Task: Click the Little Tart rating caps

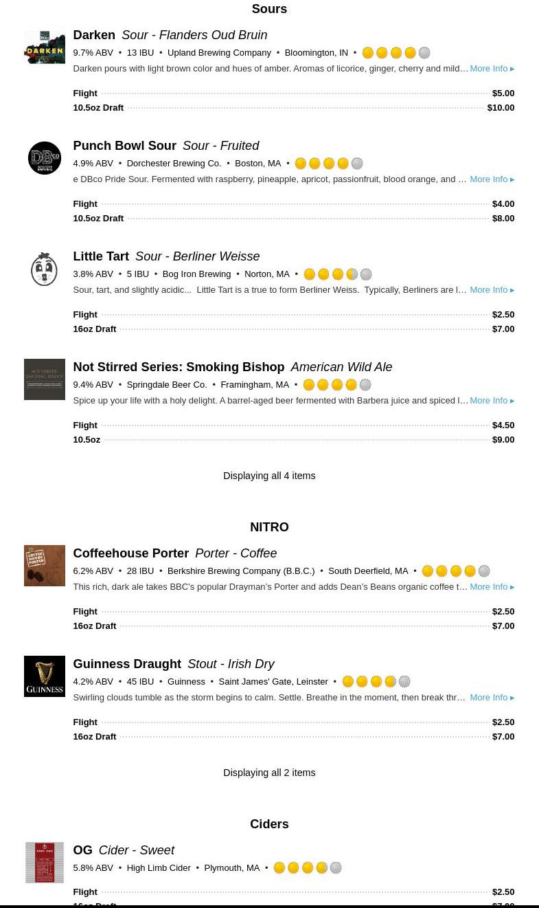Action: (x=338, y=274)
